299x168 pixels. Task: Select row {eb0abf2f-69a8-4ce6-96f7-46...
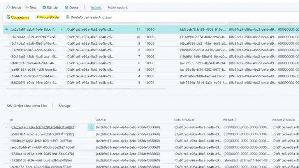[33, 63]
